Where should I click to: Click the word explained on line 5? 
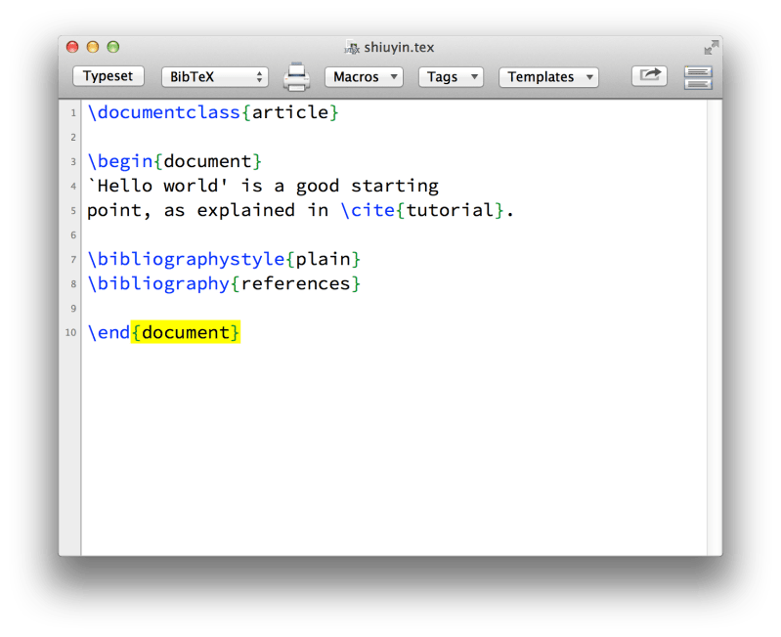point(246,210)
